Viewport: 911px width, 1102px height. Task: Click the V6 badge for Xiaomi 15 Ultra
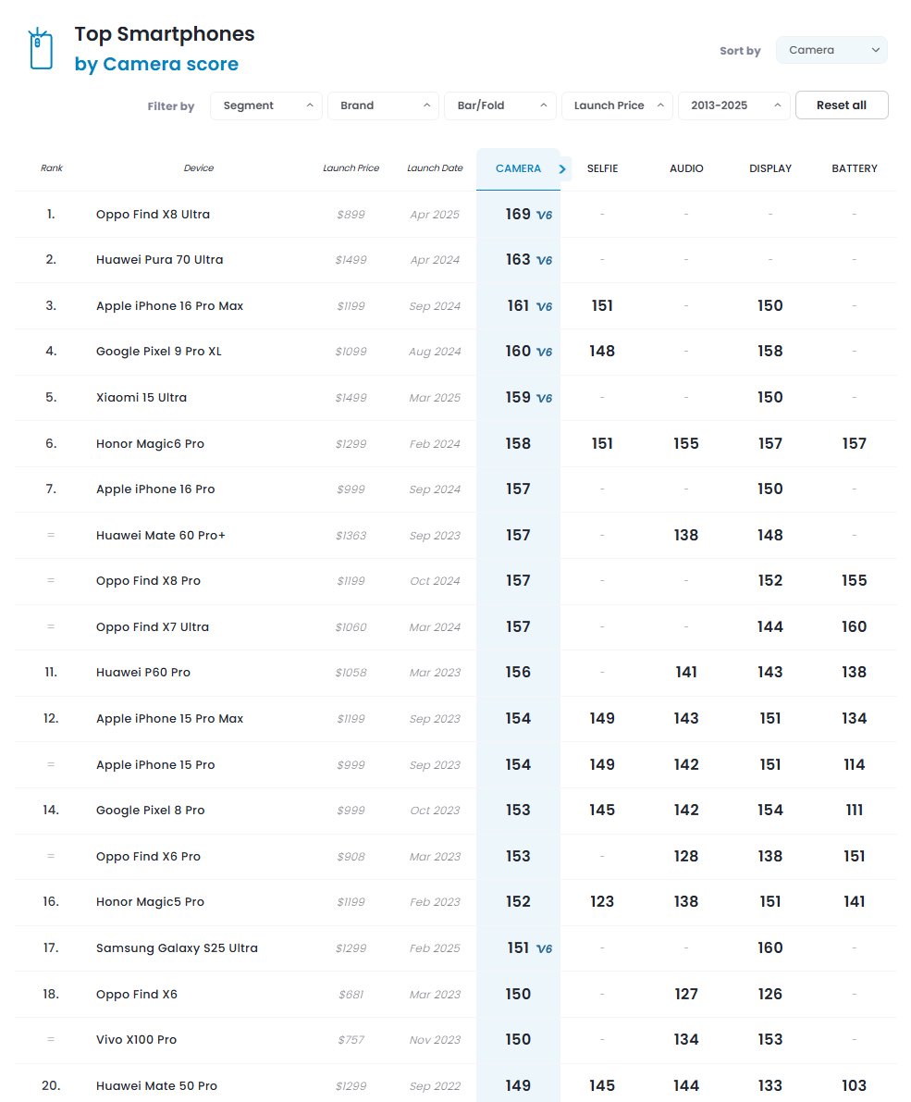click(x=545, y=398)
